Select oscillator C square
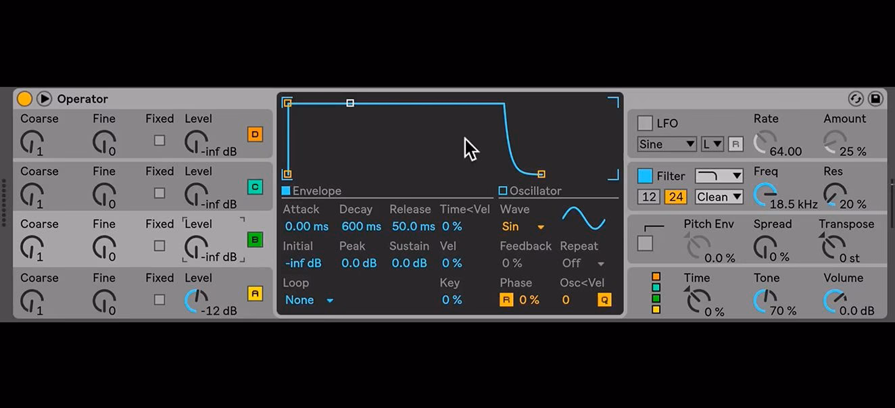895x408 pixels. (255, 186)
